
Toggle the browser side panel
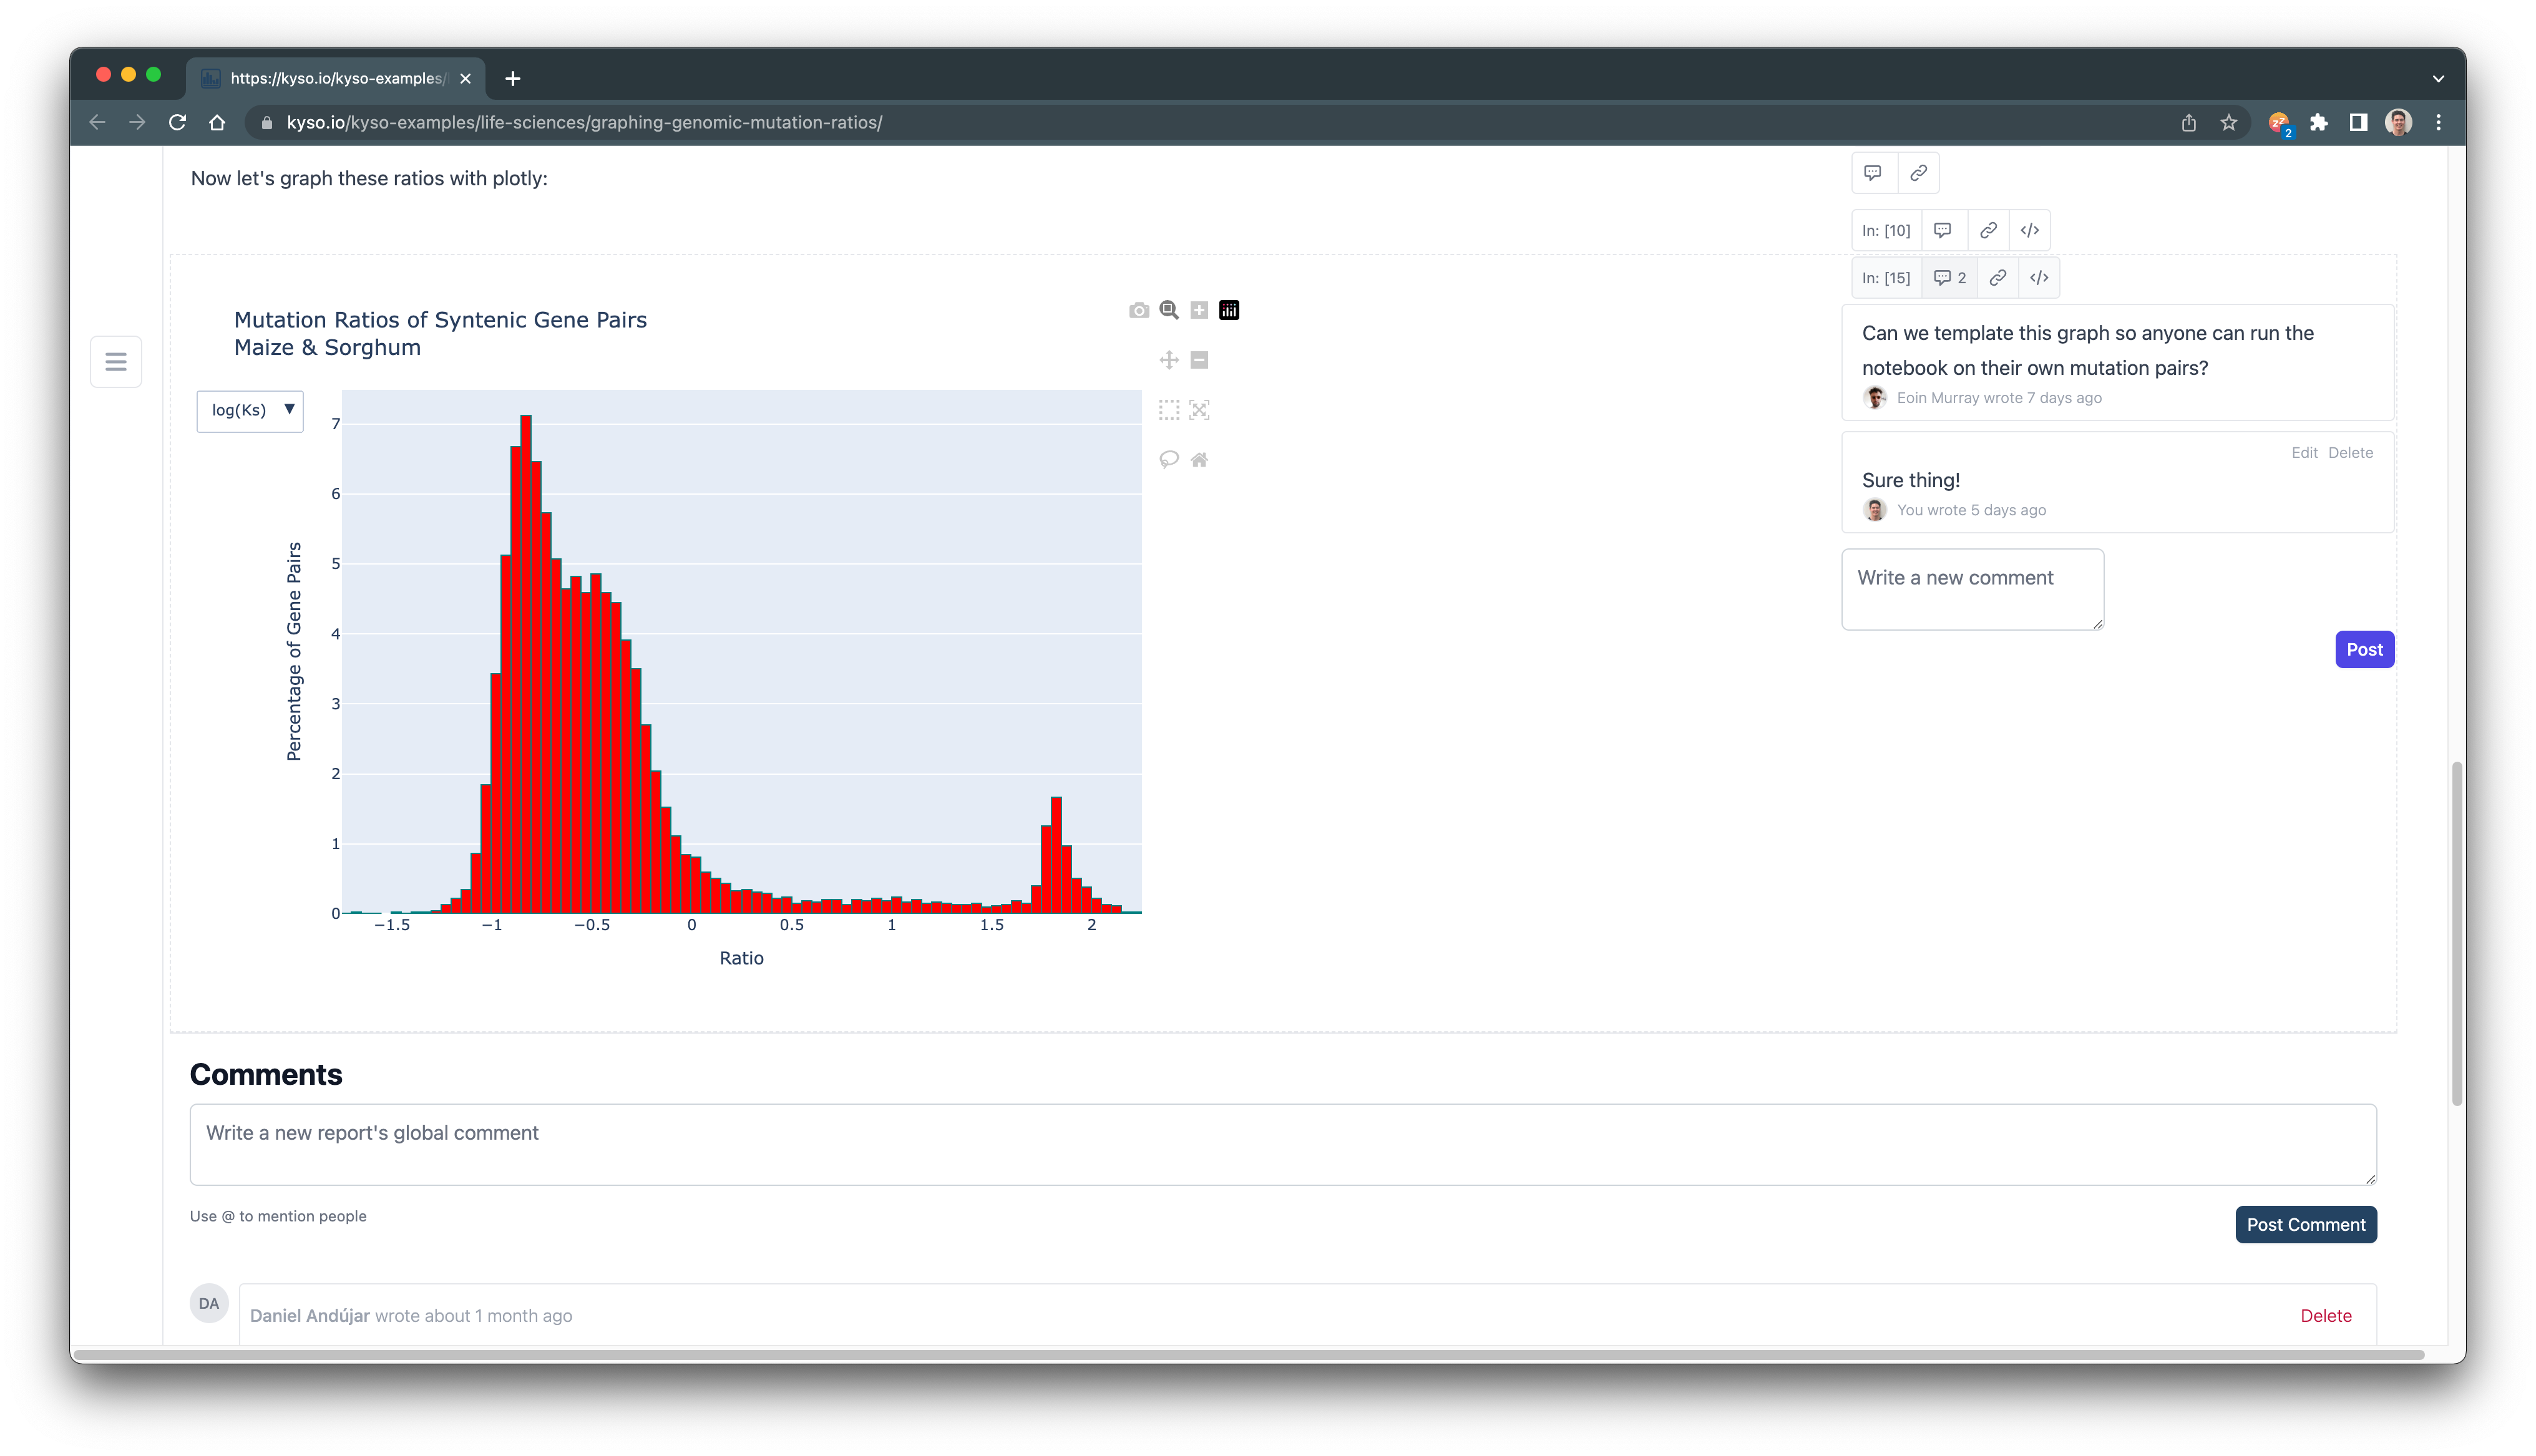pyautogui.click(x=2358, y=122)
